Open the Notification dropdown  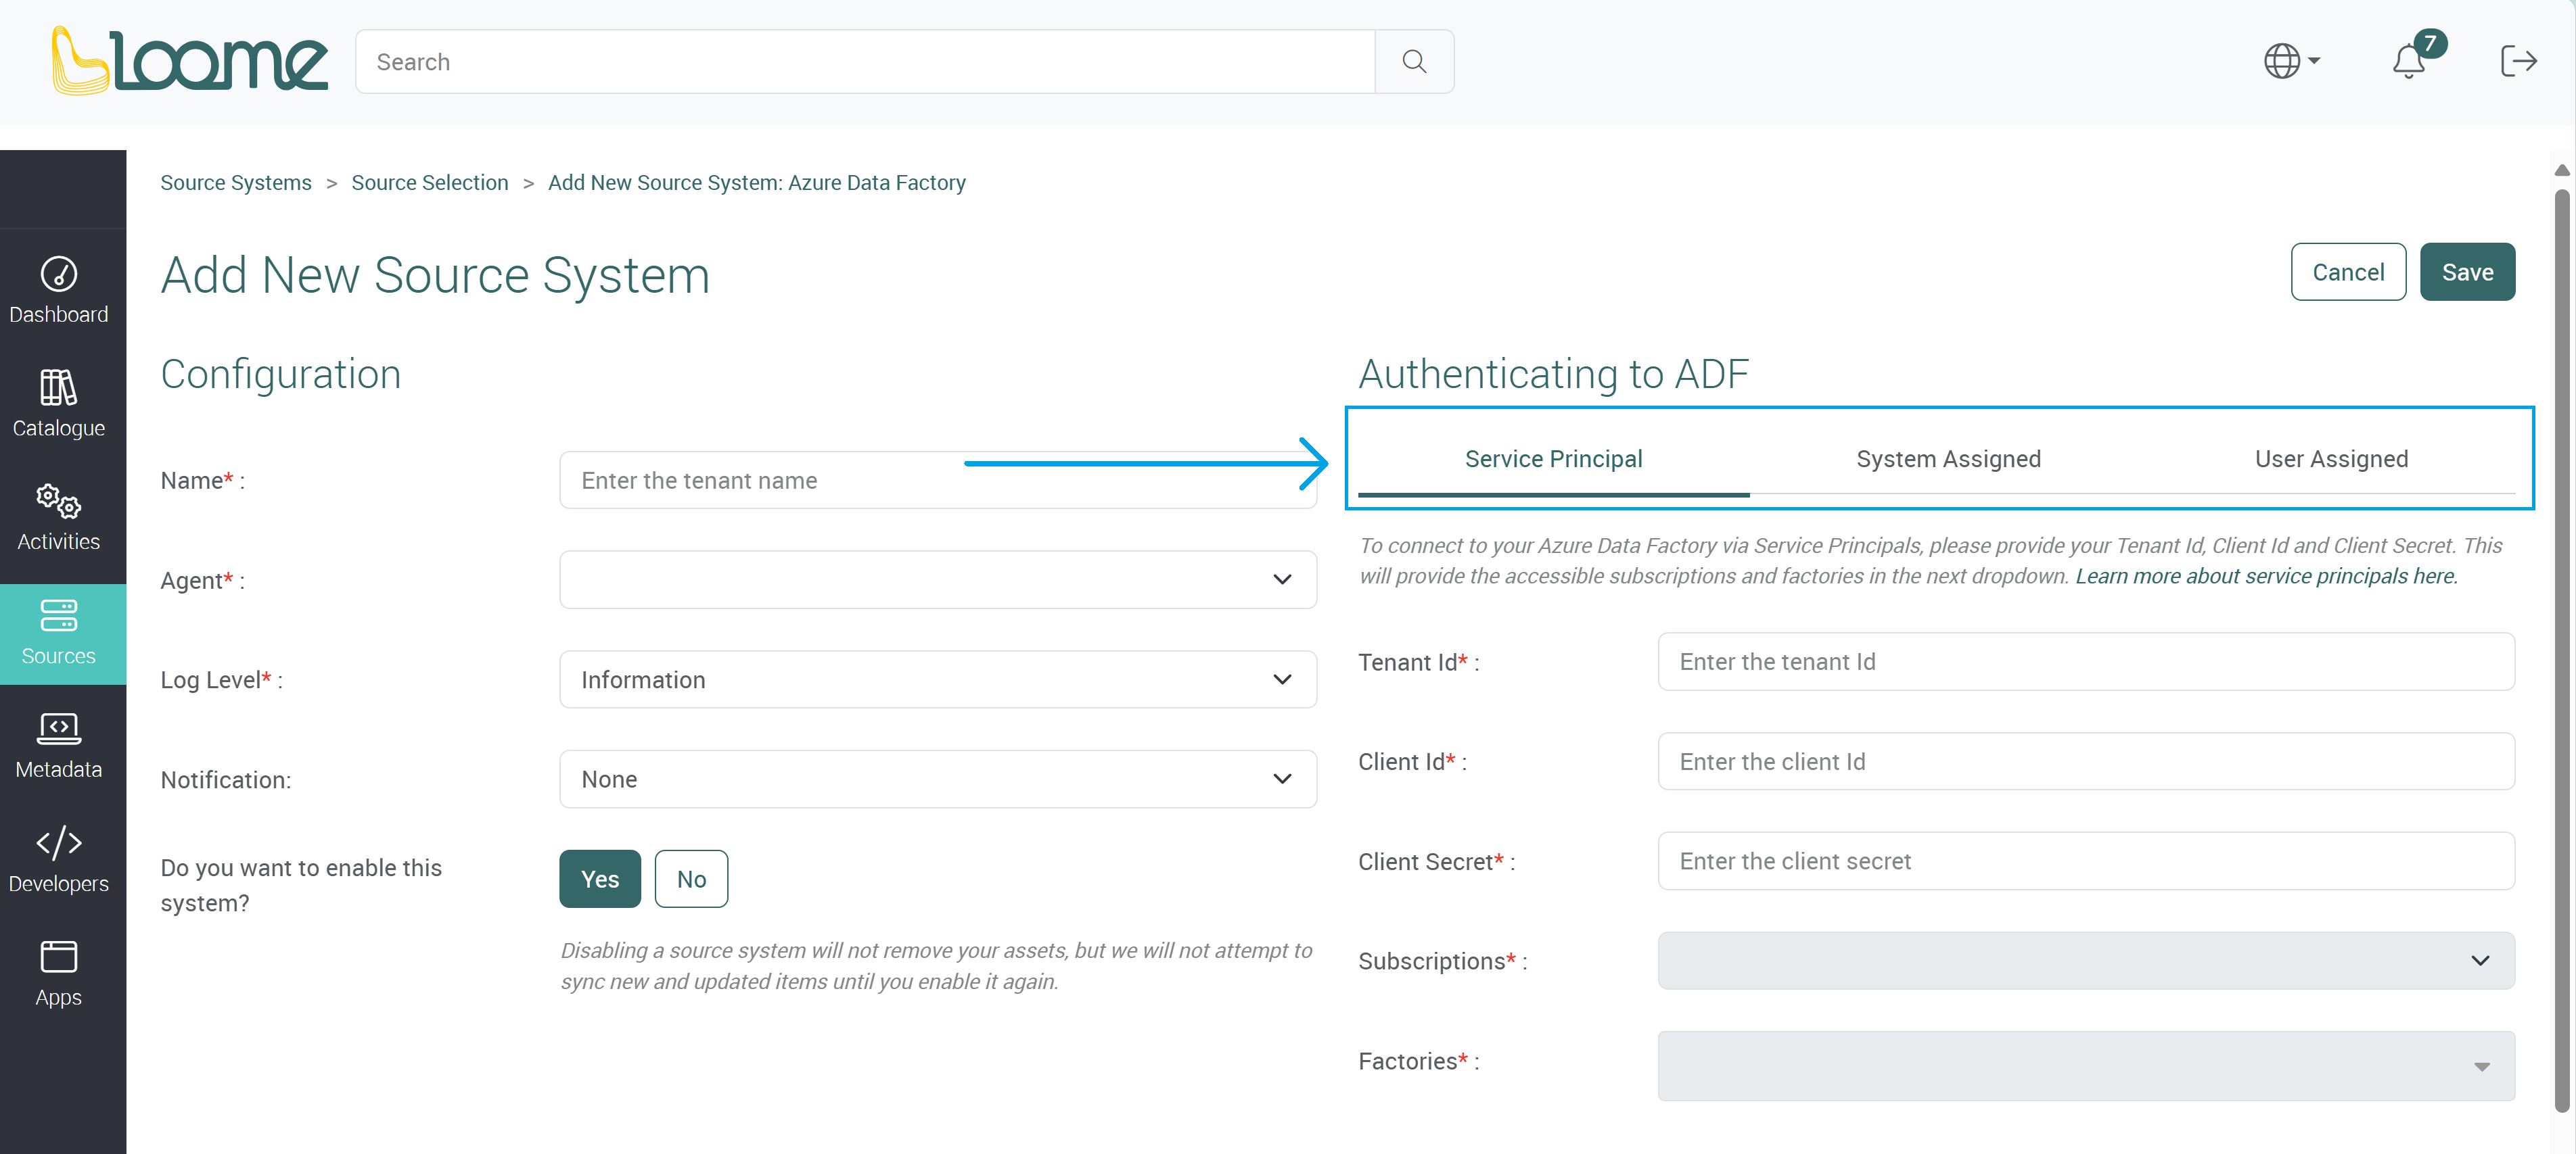coord(938,779)
